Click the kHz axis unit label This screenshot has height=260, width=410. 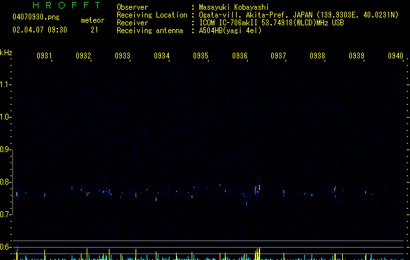coord(6,53)
